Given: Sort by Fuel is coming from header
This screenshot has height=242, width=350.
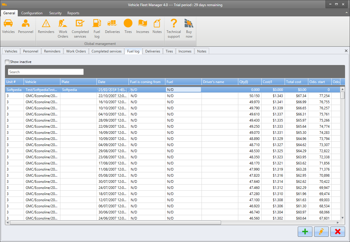Looking at the screenshot, I should point(147,82).
